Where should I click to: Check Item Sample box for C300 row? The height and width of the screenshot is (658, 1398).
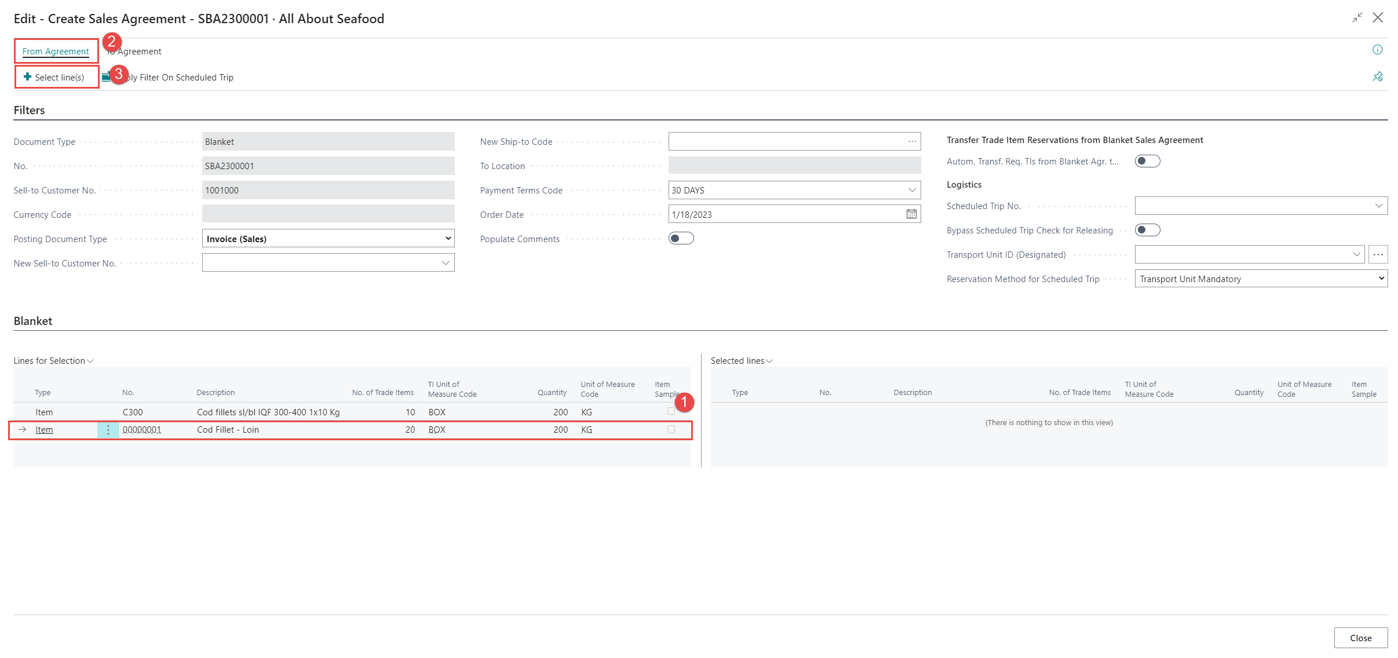tap(671, 411)
